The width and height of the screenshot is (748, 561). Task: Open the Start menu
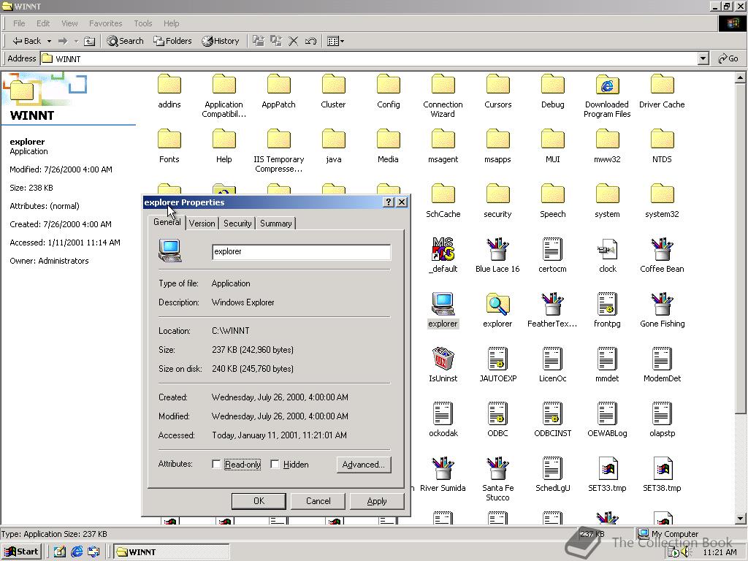pos(21,552)
